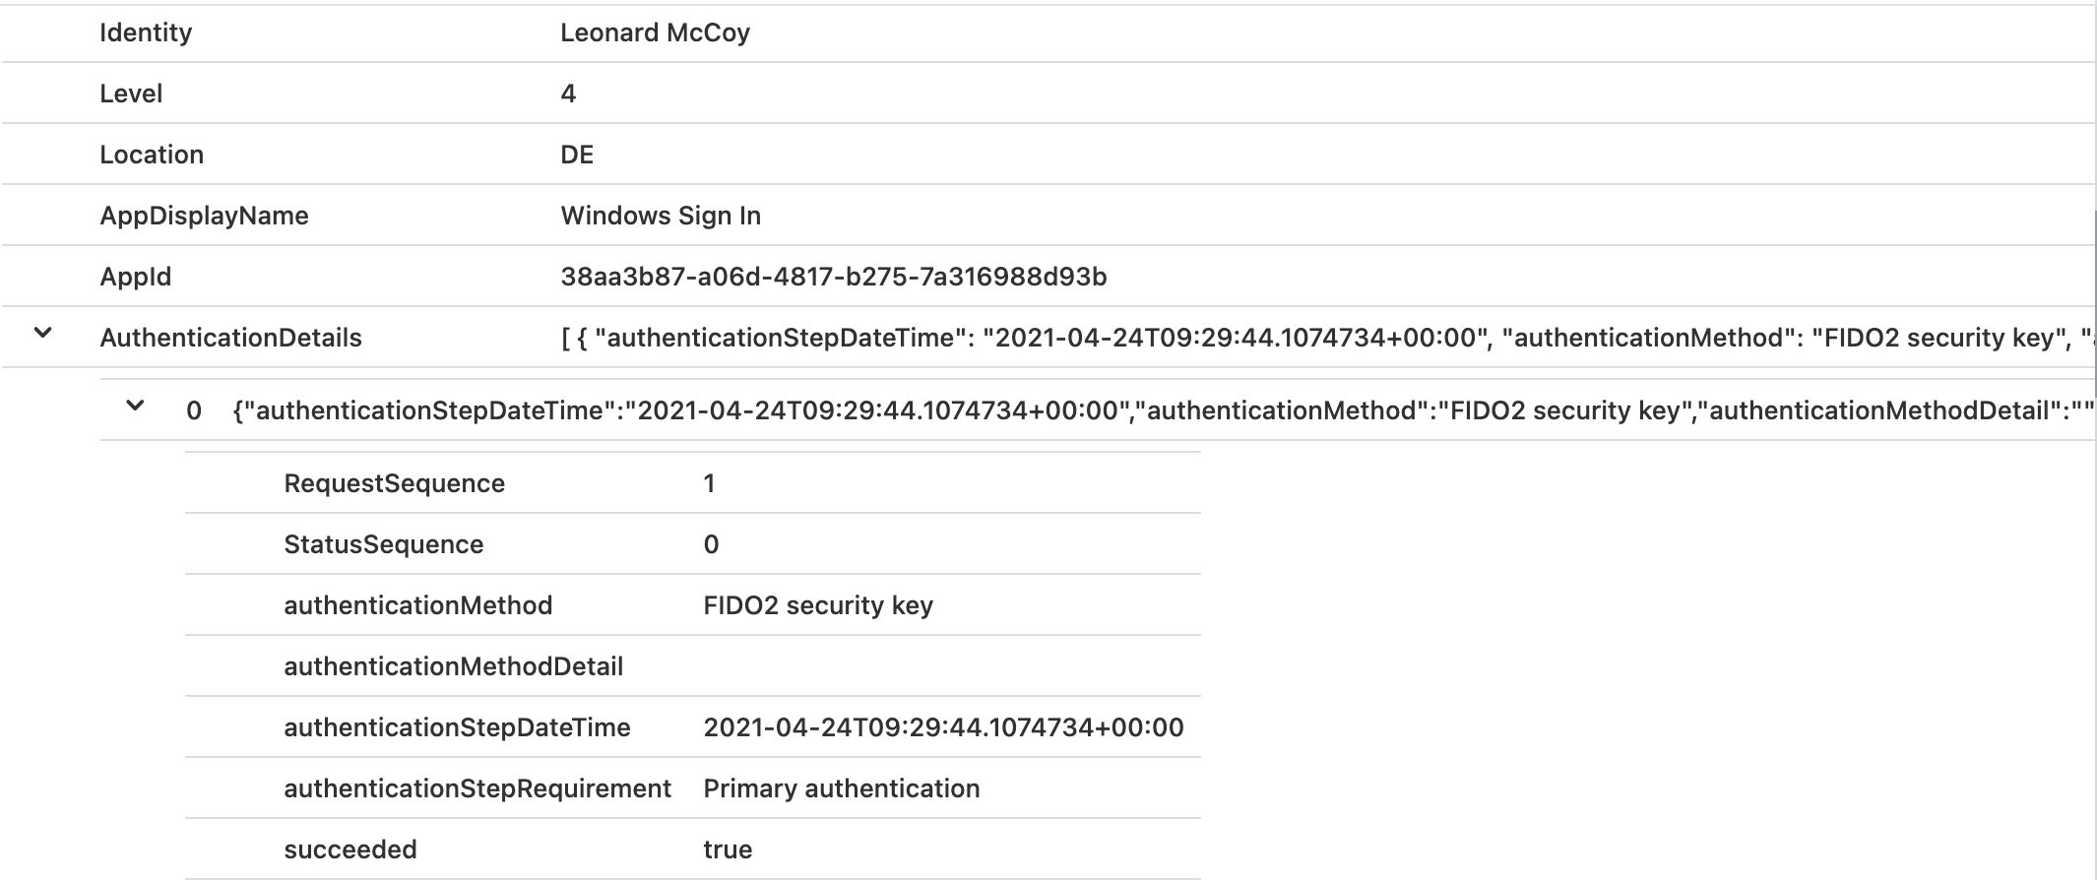Screen dimensions: 2097x880
Task: Click the StatusSequence value 0
Action: pos(711,544)
